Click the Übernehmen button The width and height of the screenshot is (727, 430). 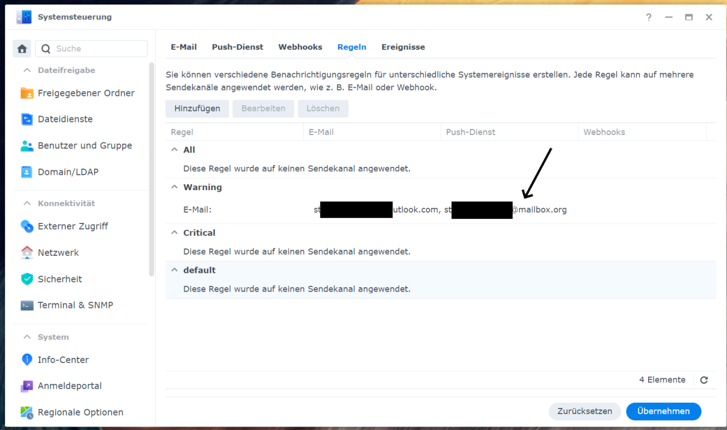[x=663, y=411]
